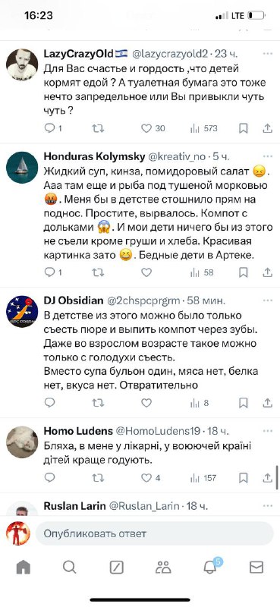Open the more options menu on LazyCrazyOld tweet
280x607 pixels.
click(268, 53)
